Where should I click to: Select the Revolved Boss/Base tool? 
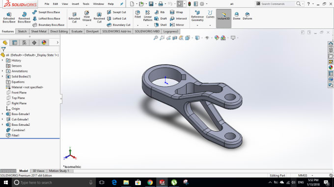(x=24, y=17)
